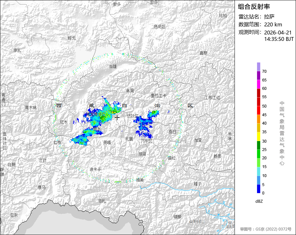
Task: Click the dBZ unit label
Action: pyautogui.click(x=259, y=201)
